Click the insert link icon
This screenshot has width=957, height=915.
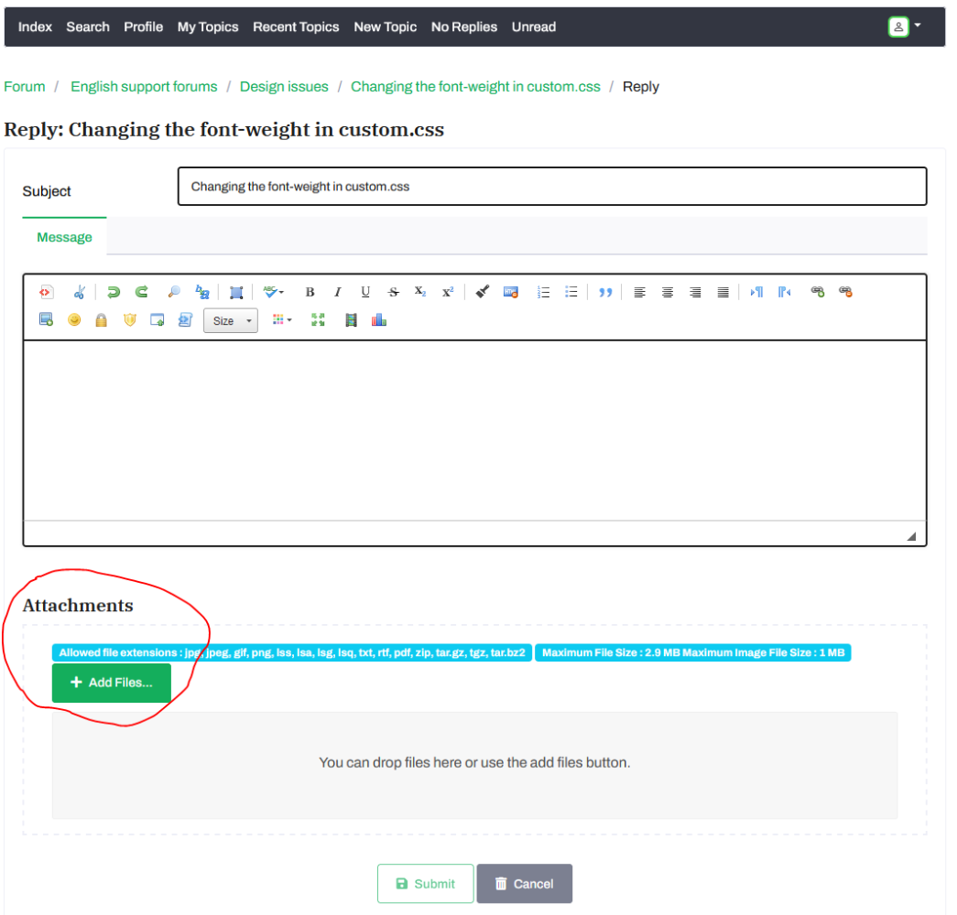[x=817, y=293]
